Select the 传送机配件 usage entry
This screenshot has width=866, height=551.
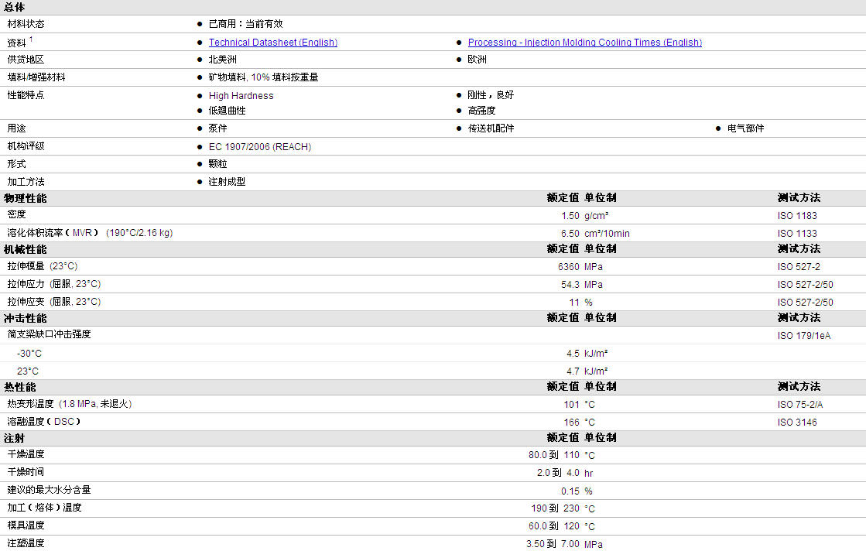[491, 128]
